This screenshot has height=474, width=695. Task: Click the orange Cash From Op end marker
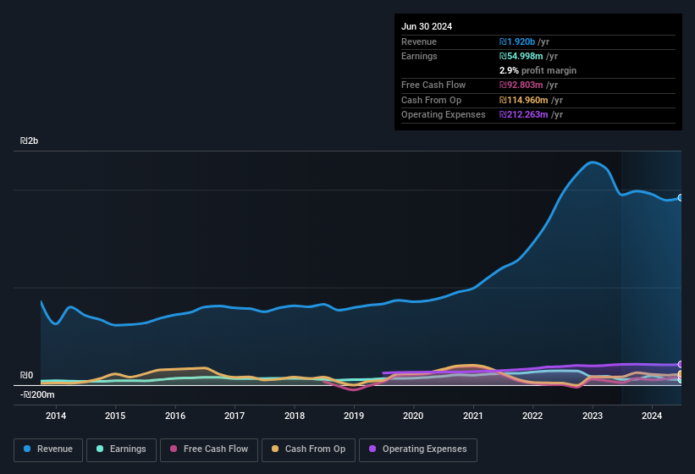click(681, 374)
